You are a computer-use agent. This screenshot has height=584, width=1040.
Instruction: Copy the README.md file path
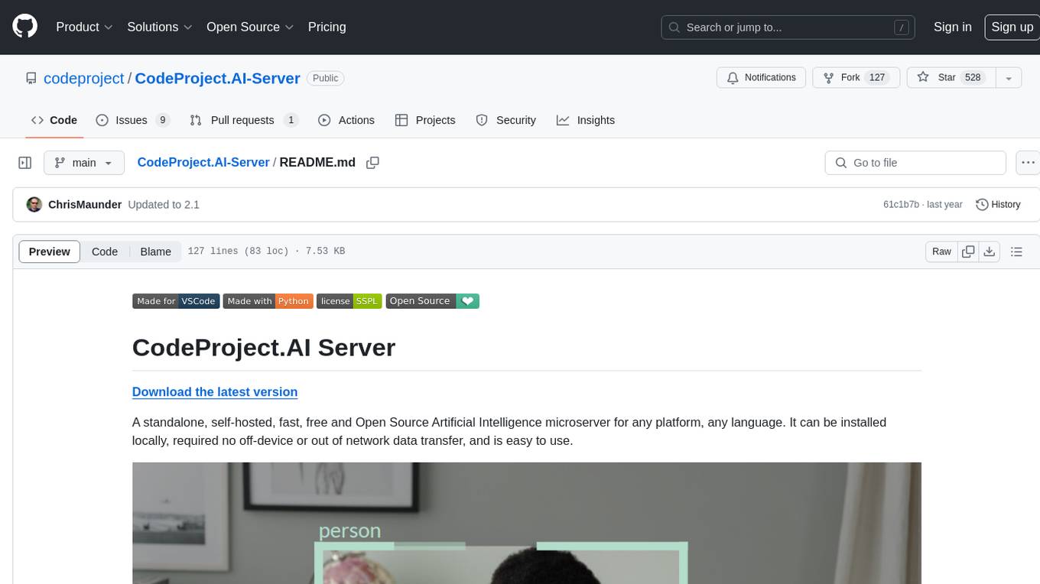373,163
